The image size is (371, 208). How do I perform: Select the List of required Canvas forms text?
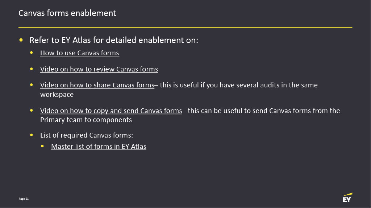(x=87, y=135)
